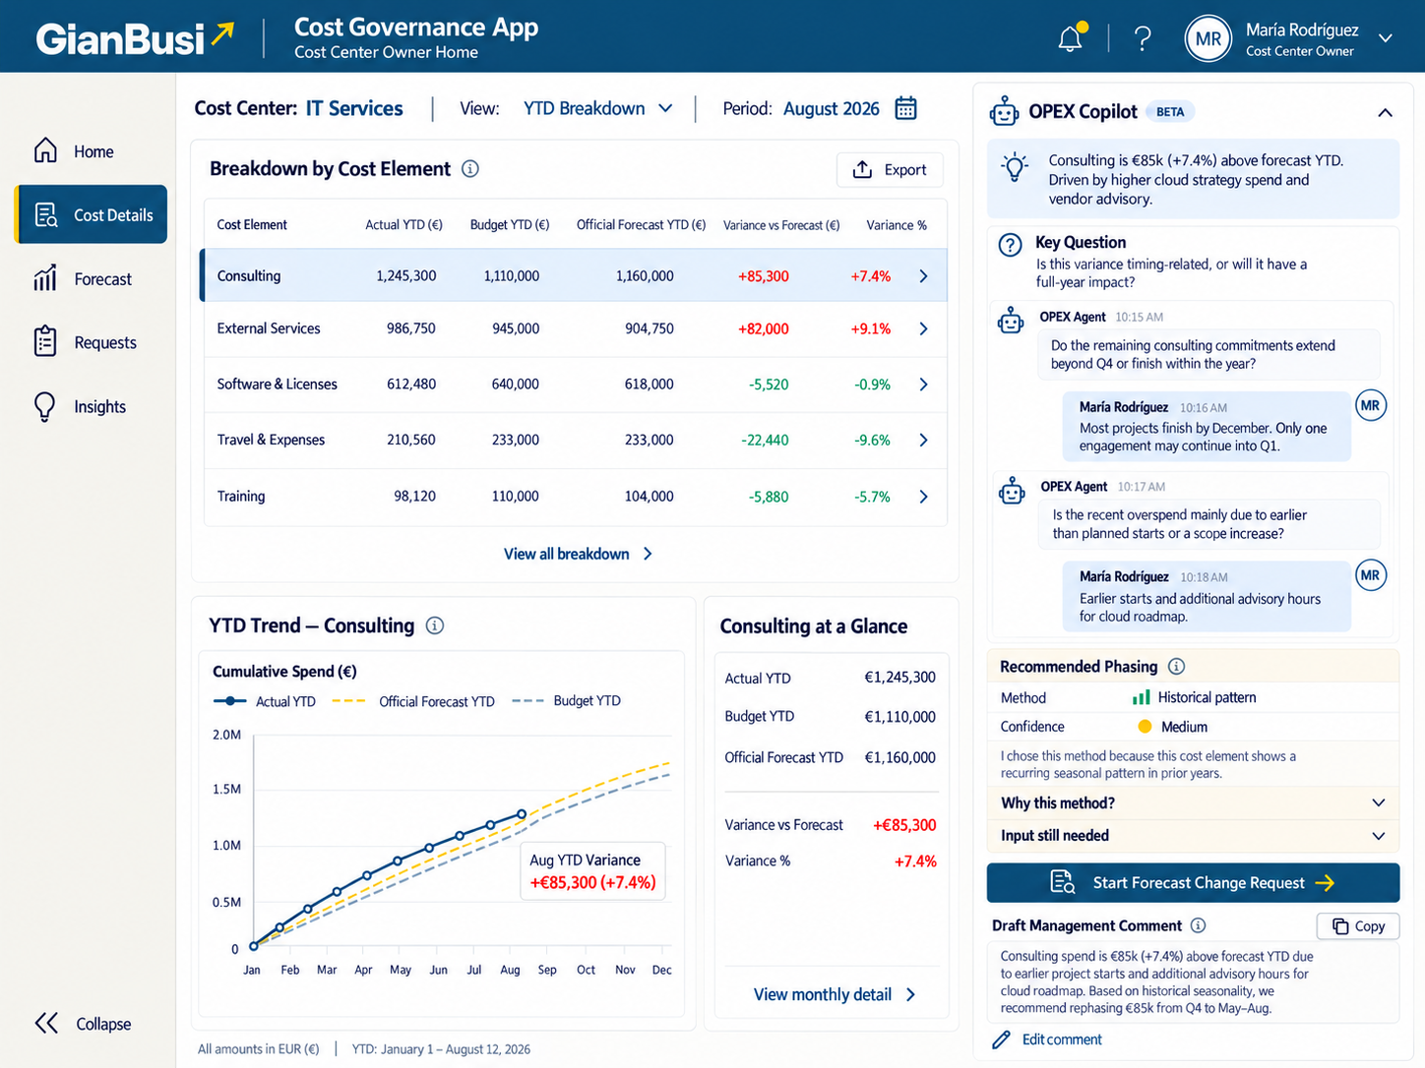Click the GianBusi logo
Screen dimensions: 1425x1068
(x=136, y=37)
